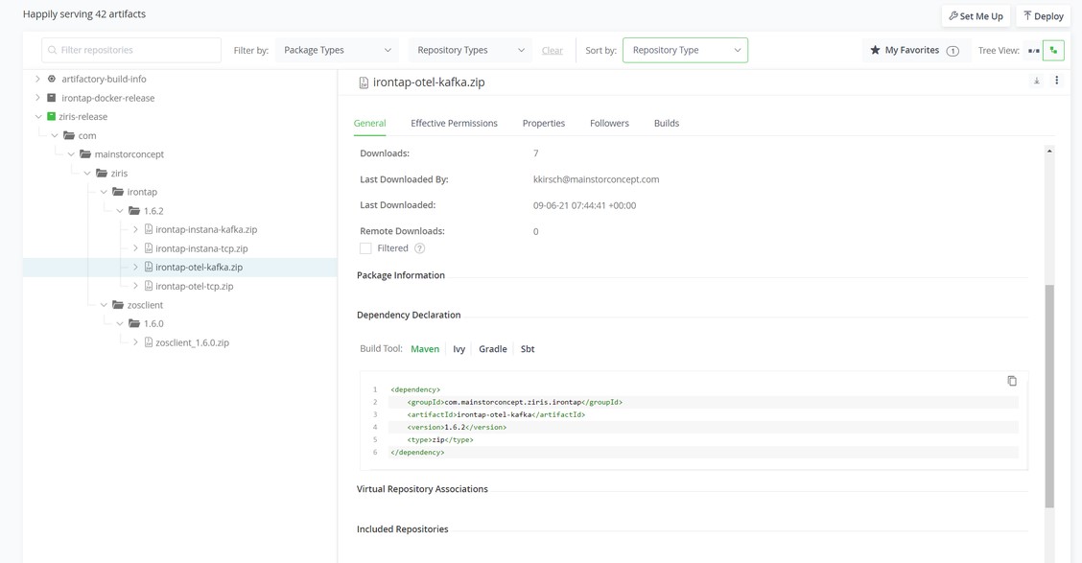Image resolution: width=1082 pixels, height=563 pixels.
Task: Click the ziris folder icon
Action: pos(102,174)
